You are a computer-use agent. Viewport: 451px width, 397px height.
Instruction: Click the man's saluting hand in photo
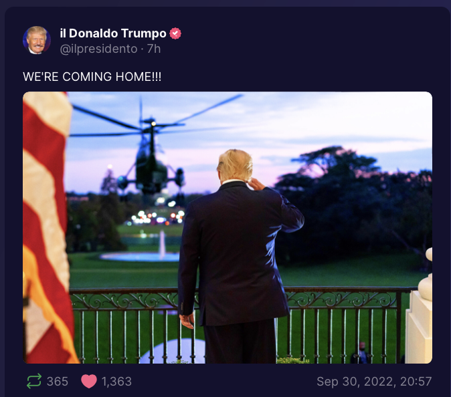click(256, 184)
